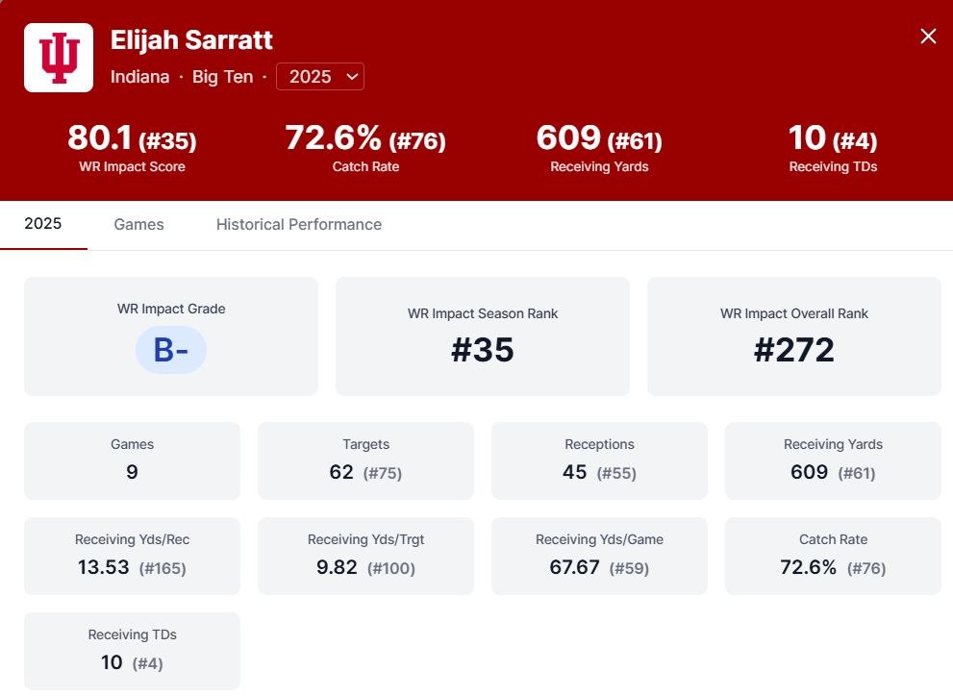Select the 2025 tab
Image resolution: width=953 pixels, height=696 pixels.
pos(43,224)
